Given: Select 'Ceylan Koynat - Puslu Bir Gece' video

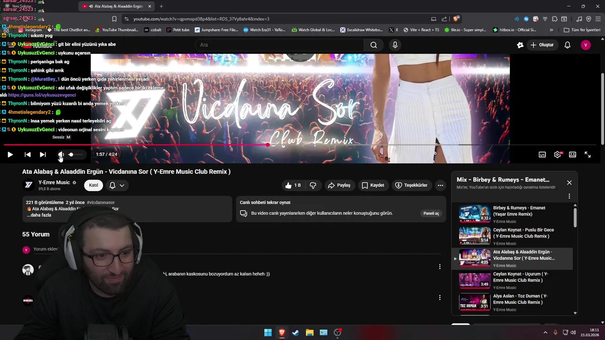Looking at the screenshot, I should coord(512,236).
